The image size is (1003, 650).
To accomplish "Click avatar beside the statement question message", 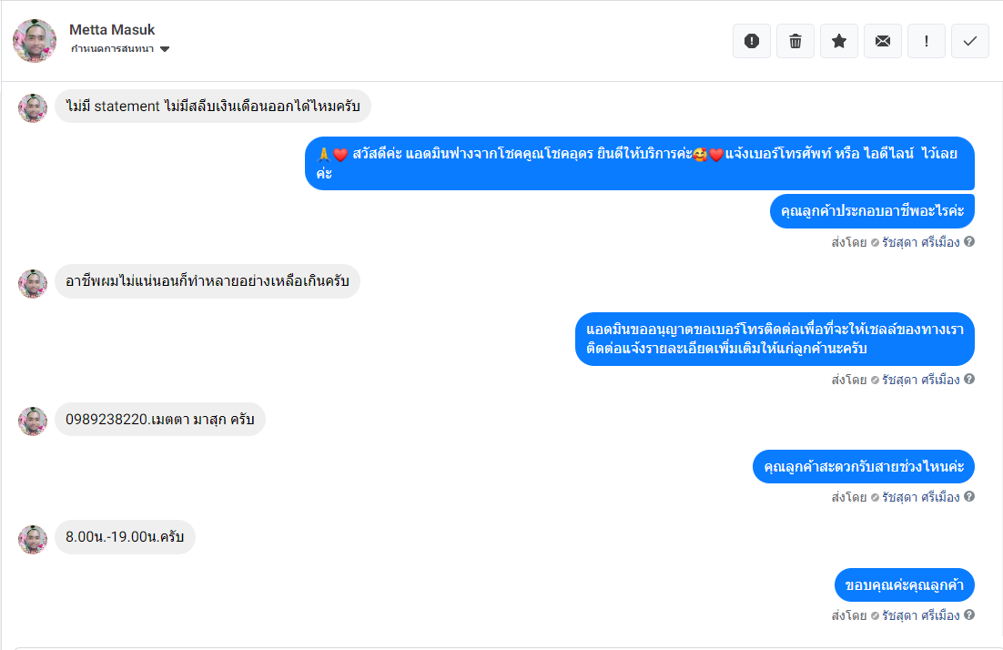I will coord(33,108).
